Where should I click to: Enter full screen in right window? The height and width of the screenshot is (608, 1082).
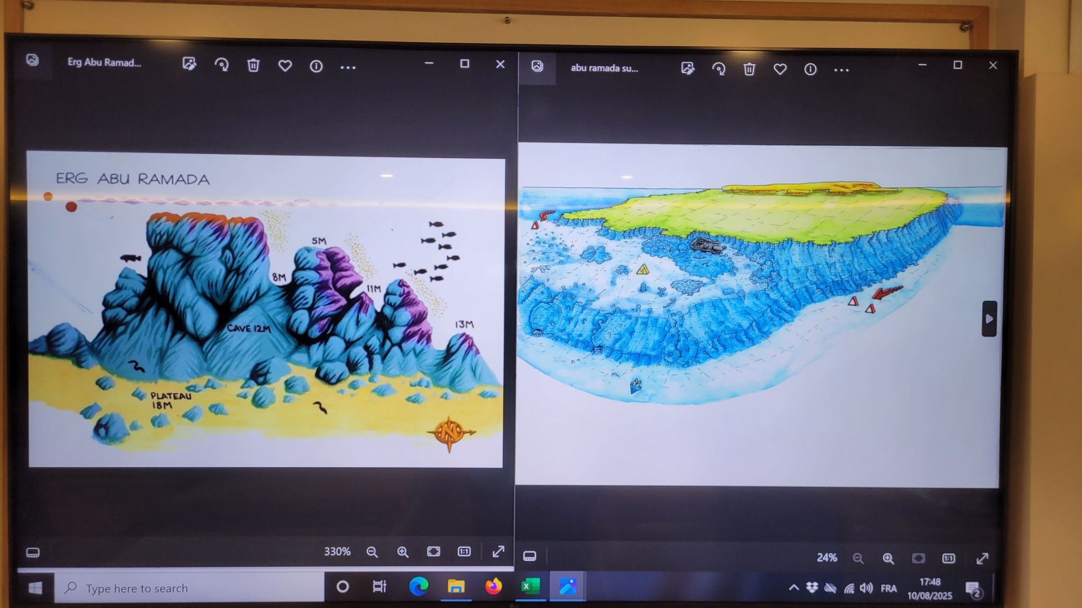pyautogui.click(x=982, y=558)
